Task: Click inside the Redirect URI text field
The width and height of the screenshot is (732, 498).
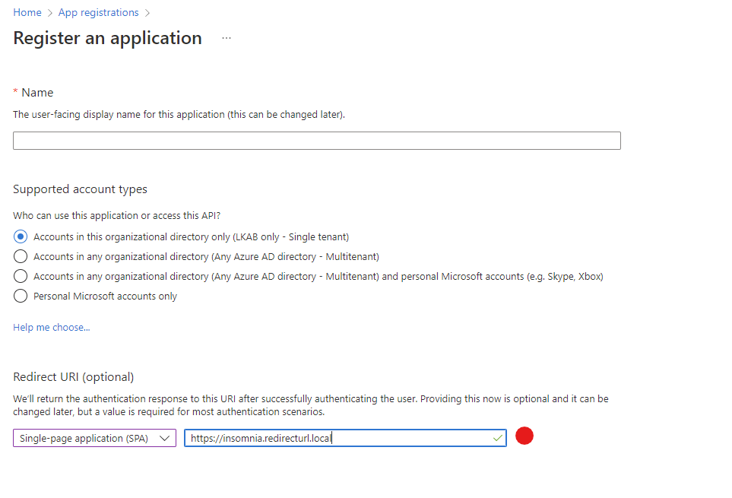Action: coord(342,438)
